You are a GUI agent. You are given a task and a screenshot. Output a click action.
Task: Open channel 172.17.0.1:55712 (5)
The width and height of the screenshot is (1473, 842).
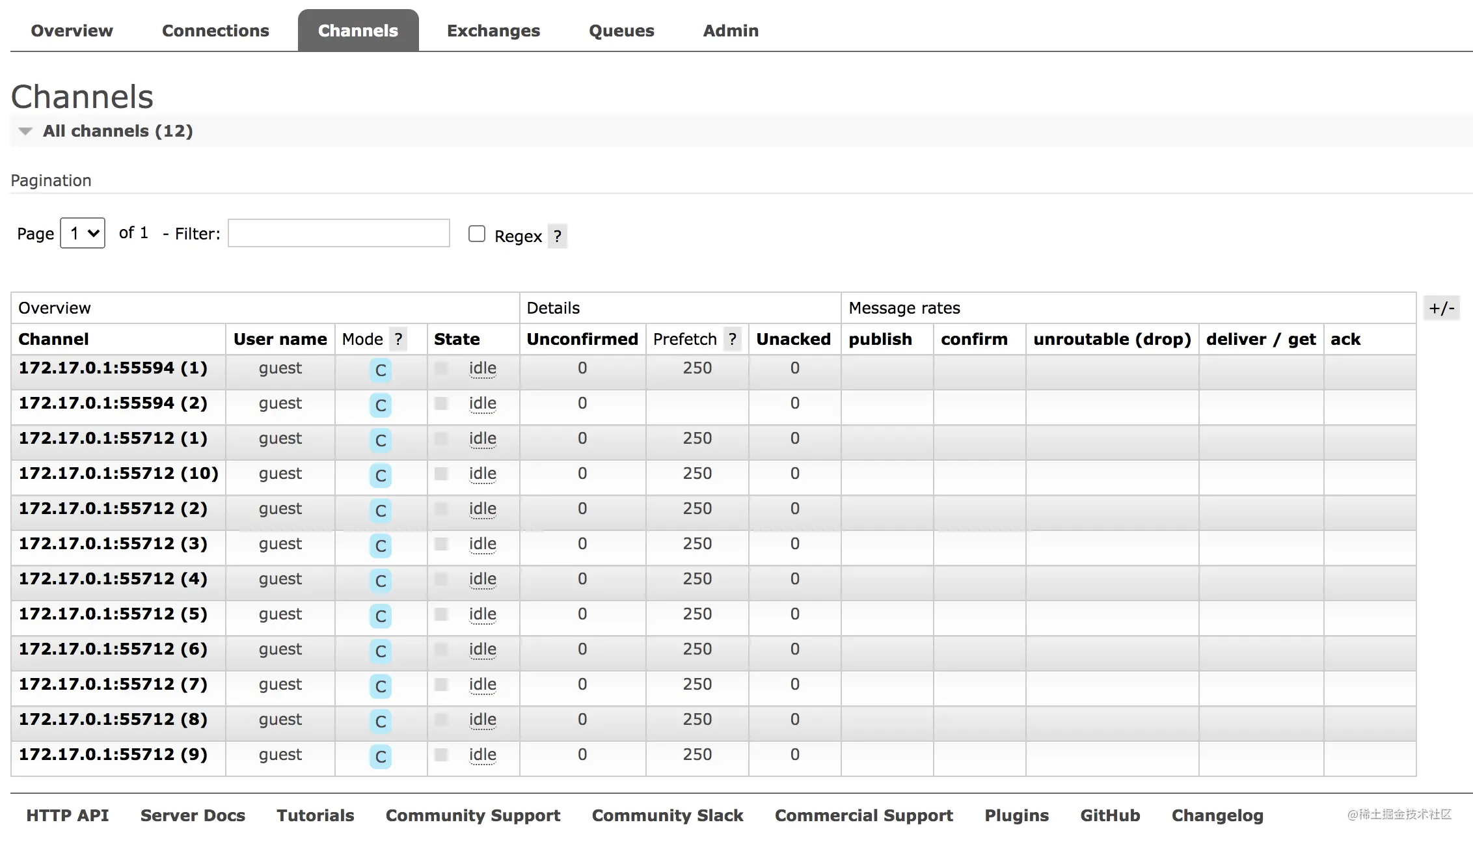113,614
